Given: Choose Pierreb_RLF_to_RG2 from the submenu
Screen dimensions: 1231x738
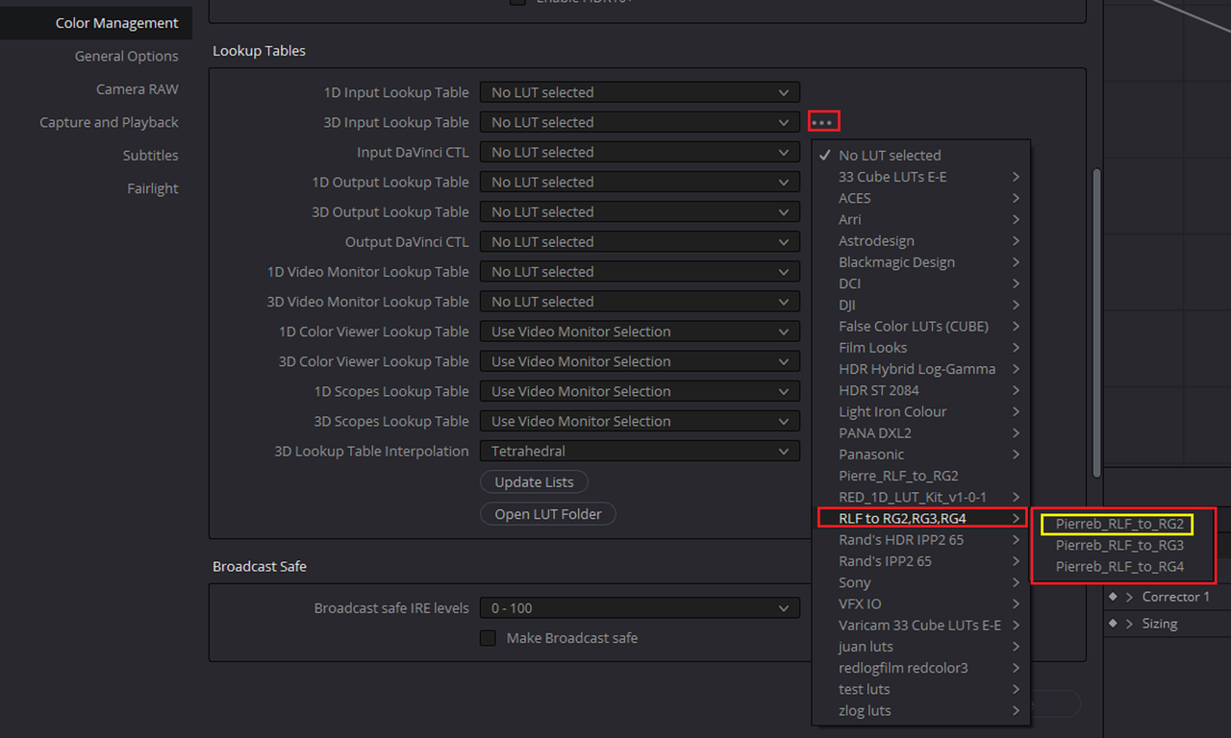Looking at the screenshot, I should 1119,524.
